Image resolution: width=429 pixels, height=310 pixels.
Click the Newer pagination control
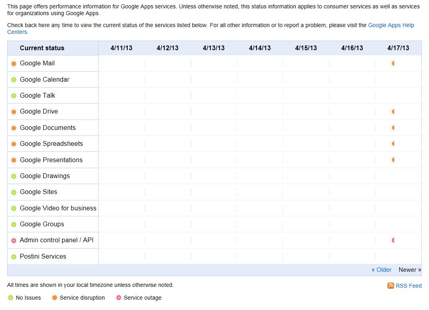pos(410,270)
